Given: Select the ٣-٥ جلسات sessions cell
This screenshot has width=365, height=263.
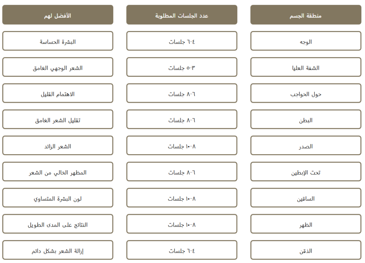Looking at the screenshot, I should [181, 67].
